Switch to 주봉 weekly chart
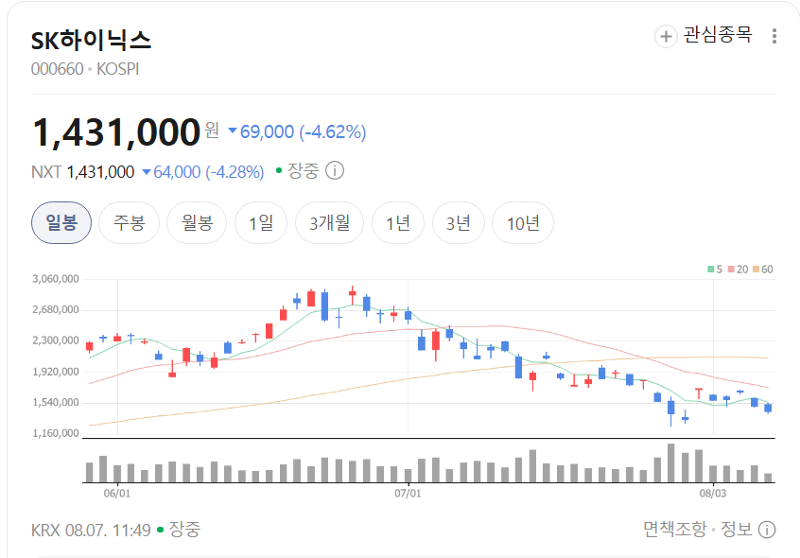800x558 pixels. [x=130, y=223]
